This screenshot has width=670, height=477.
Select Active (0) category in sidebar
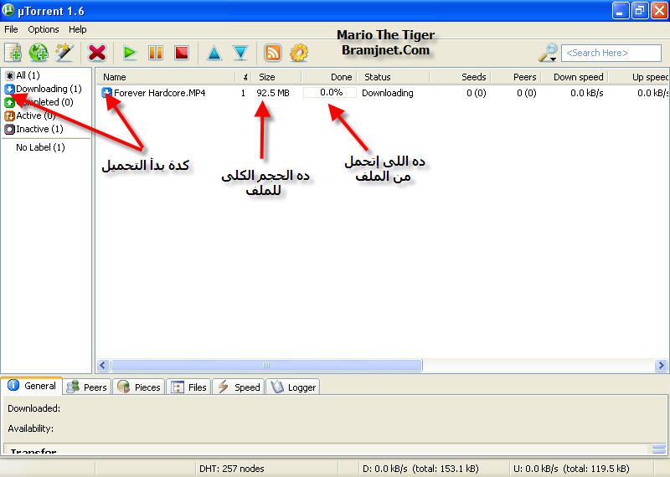[x=30, y=115]
